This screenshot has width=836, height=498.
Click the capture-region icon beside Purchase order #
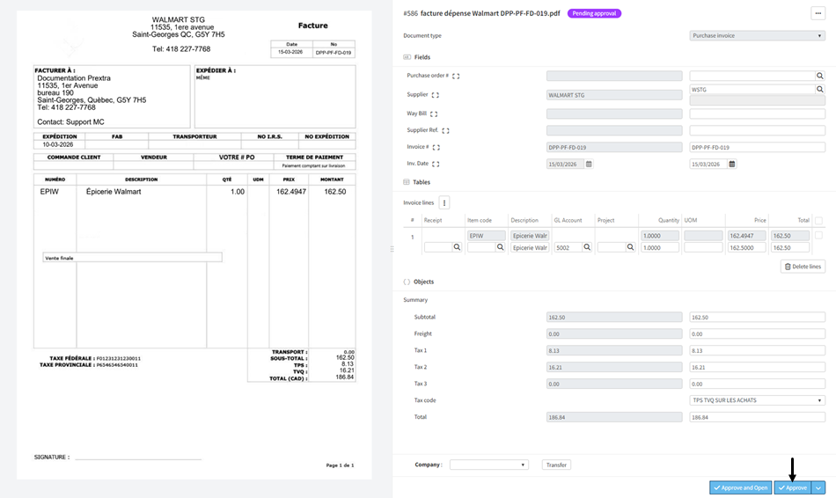[456, 76]
